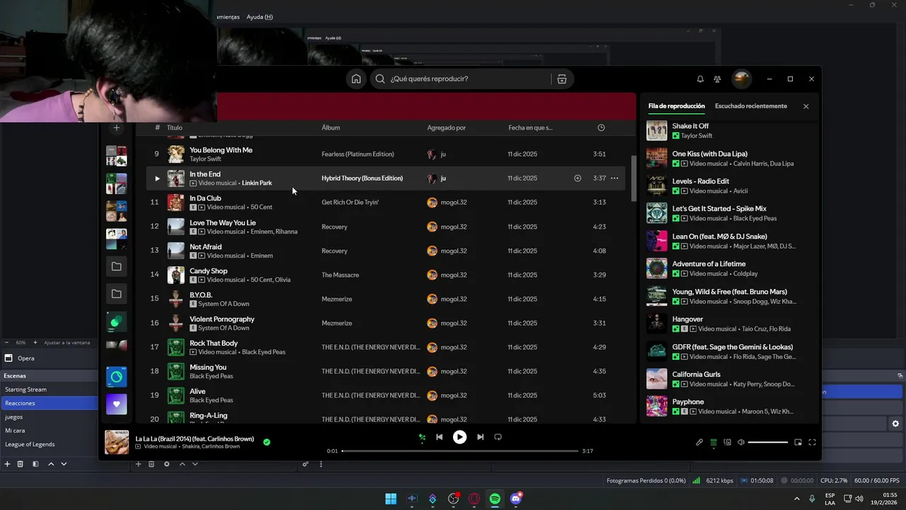Select the Violent Pornography track row
906x510 pixels.
tap(386, 323)
